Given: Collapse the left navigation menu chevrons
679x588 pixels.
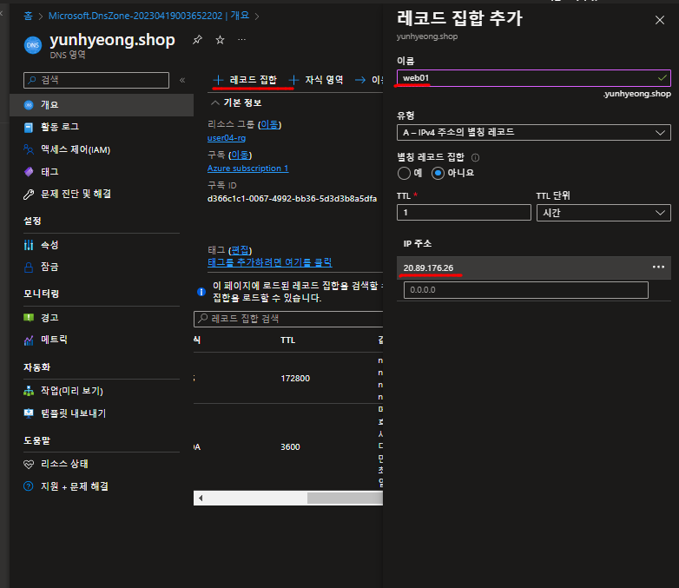Looking at the screenshot, I should point(182,80).
